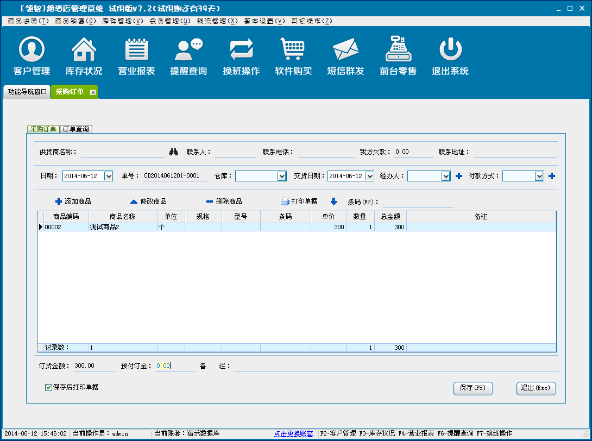592x441 pixels.
Task: Open 营业报表 business report icon
Action: (137, 51)
